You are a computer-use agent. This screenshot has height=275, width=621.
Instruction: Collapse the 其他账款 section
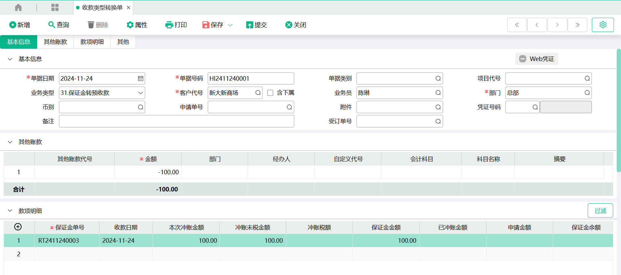coord(10,142)
